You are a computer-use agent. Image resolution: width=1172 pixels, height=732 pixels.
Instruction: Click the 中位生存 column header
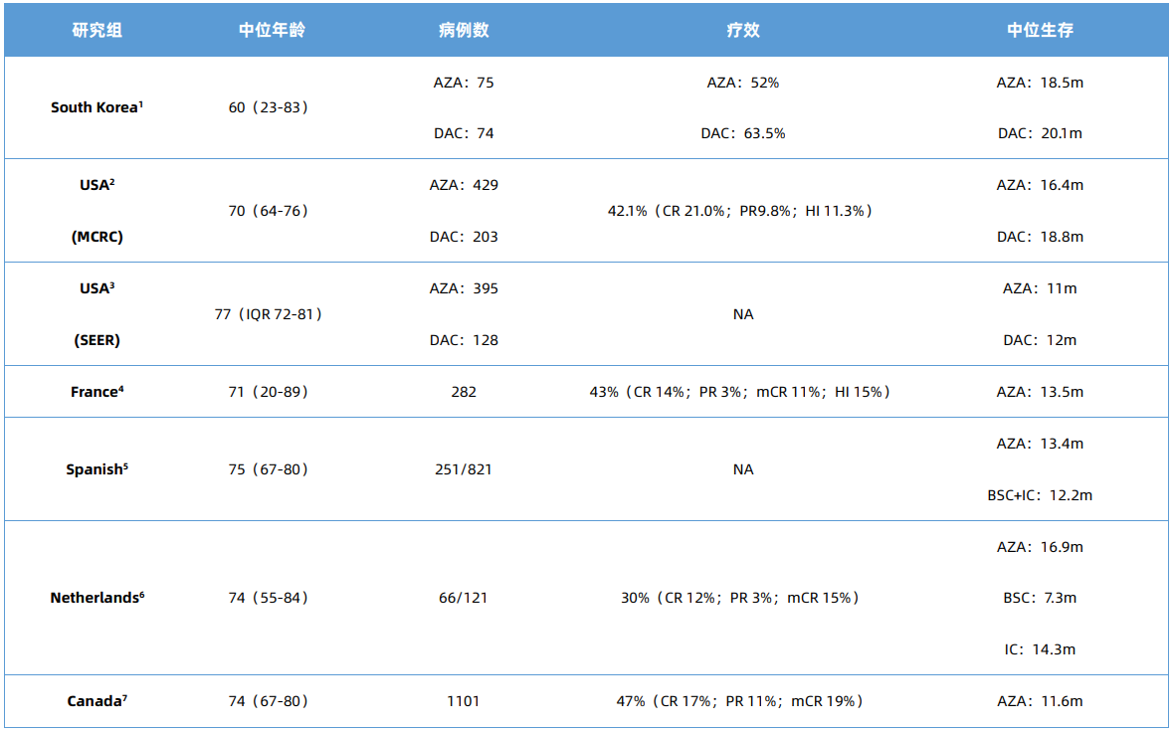[1040, 30]
